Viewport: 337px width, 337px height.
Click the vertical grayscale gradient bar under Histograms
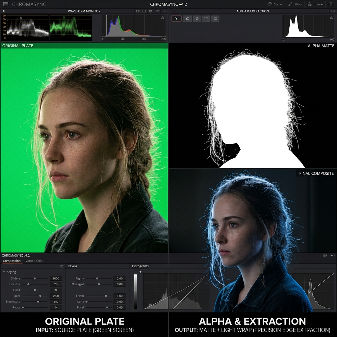coord(135,292)
